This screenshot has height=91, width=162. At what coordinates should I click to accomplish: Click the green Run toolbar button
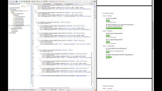[24, 2]
